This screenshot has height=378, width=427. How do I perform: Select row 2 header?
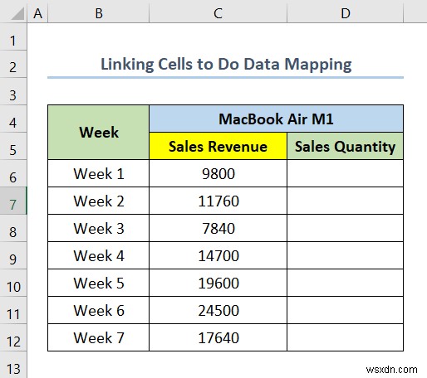coord(13,64)
